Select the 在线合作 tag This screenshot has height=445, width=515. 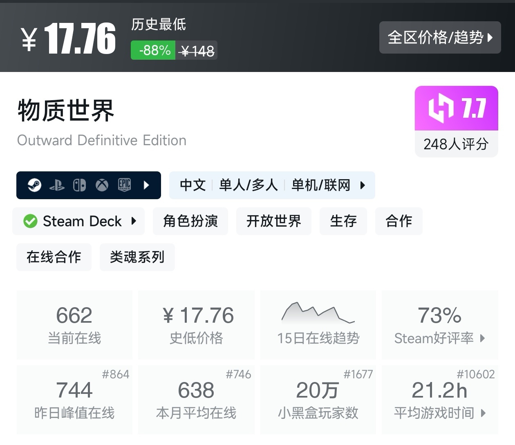tap(54, 257)
